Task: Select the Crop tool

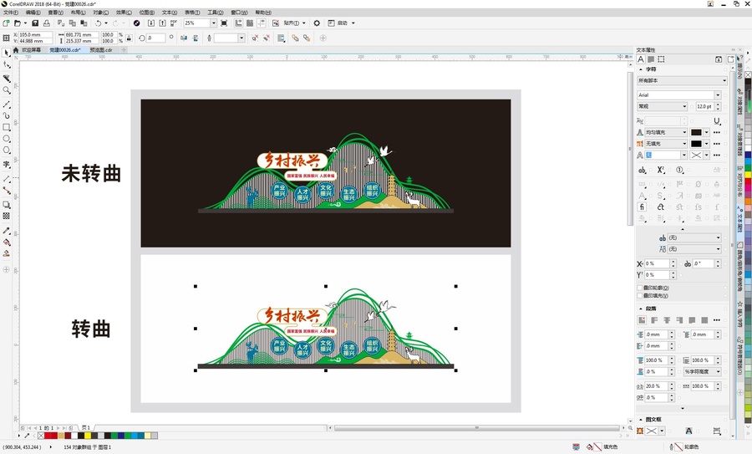Action: click(6, 79)
